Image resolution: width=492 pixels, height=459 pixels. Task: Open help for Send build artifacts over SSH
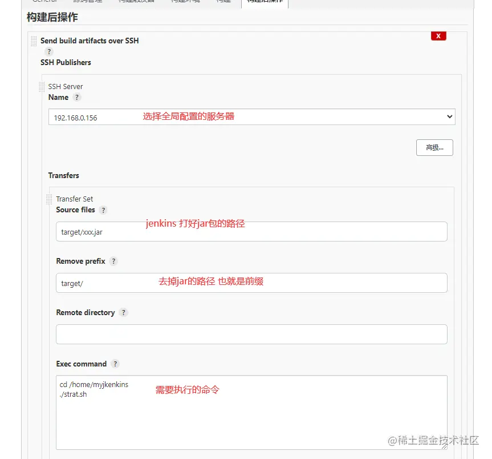click(49, 51)
